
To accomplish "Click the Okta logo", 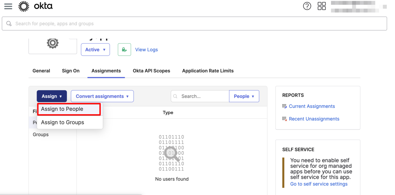I will point(35,6).
